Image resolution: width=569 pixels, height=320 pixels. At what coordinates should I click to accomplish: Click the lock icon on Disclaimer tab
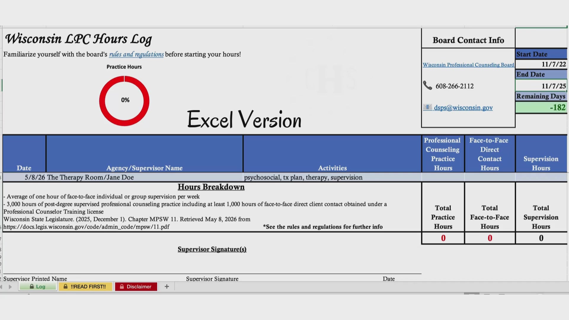click(x=122, y=287)
